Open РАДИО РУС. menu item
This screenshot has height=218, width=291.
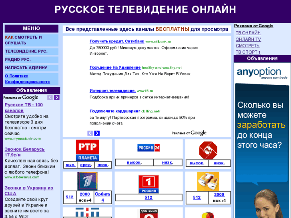click(x=31, y=60)
